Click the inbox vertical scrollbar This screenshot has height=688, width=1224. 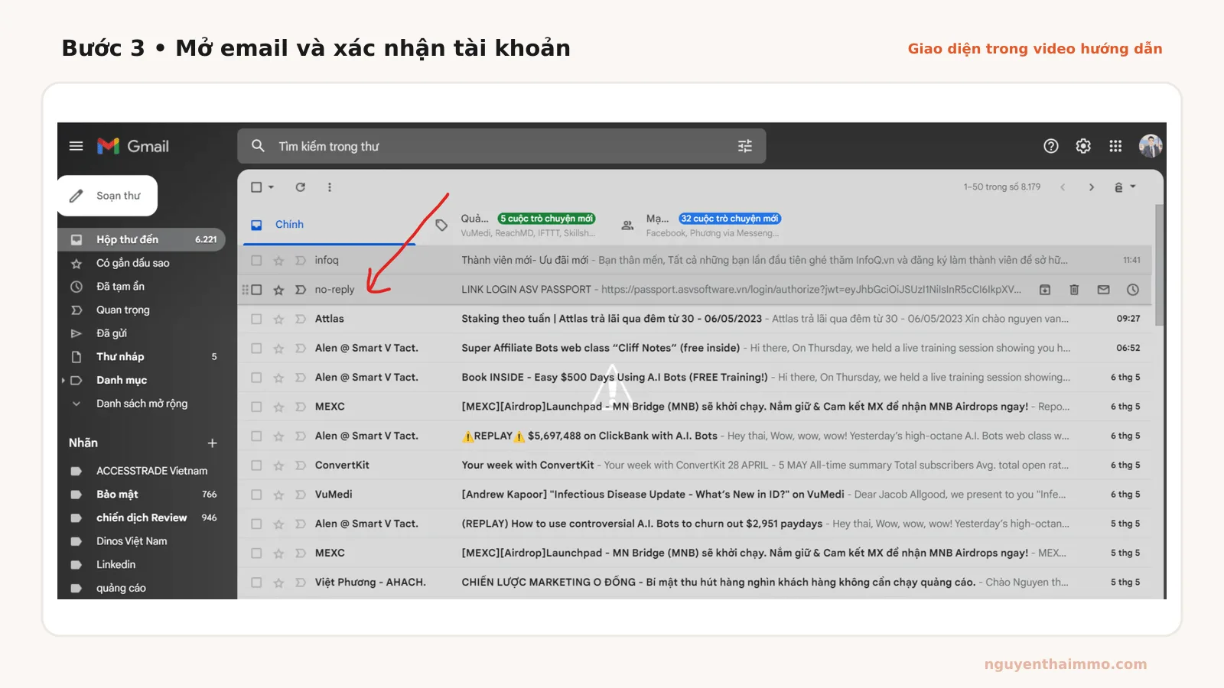[1159, 264]
